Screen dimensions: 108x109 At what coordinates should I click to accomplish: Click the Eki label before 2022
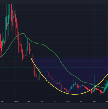tap(3, 101)
